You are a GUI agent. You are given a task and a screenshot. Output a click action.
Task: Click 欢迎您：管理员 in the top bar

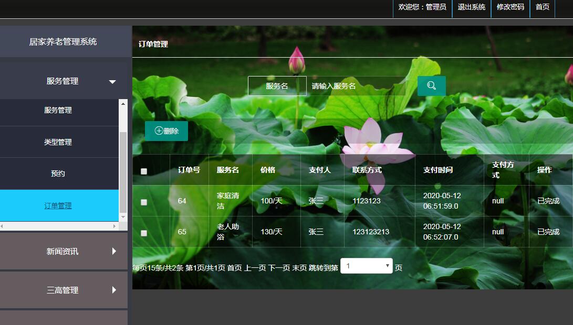coord(422,7)
